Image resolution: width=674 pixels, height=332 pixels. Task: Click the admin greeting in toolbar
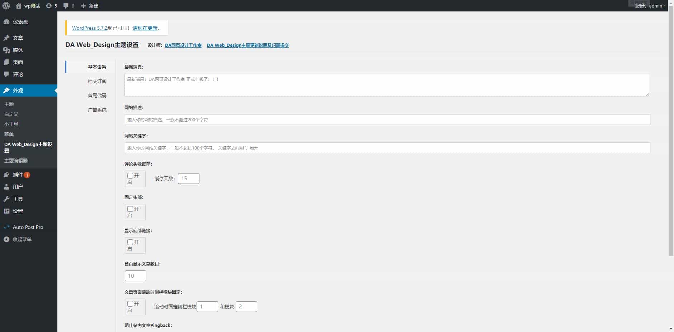click(649, 6)
